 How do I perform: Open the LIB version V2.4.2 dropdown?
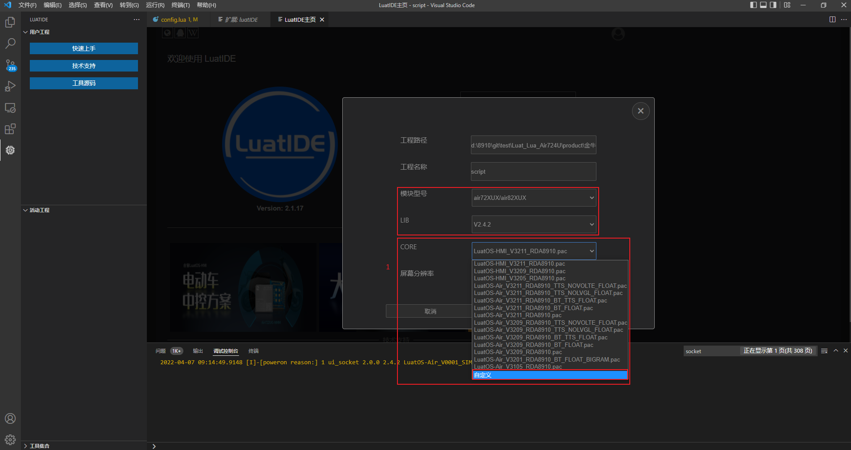[534, 224]
